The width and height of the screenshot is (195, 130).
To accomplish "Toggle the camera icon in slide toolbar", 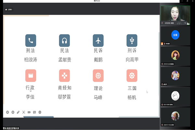I will click(x=29, y=112).
